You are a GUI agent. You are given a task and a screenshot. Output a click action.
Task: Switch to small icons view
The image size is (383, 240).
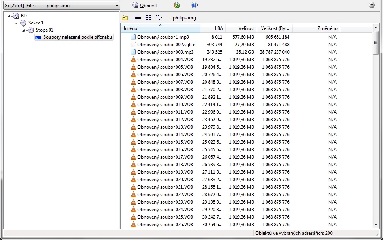[x=148, y=18]
